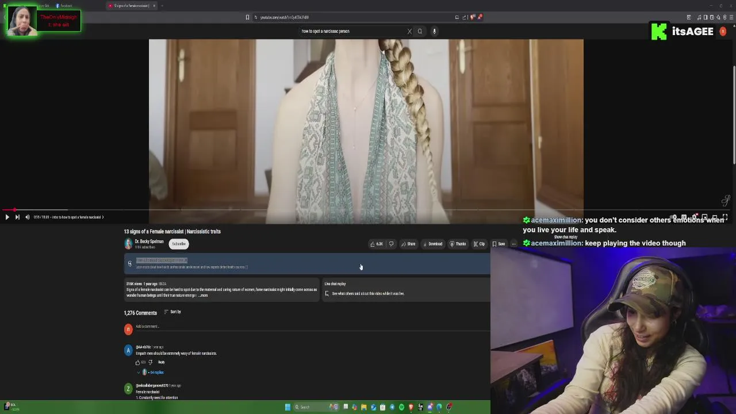Open Brave browser from taskbar
This screenshot has width=736, height=414.
coord(411,407)
